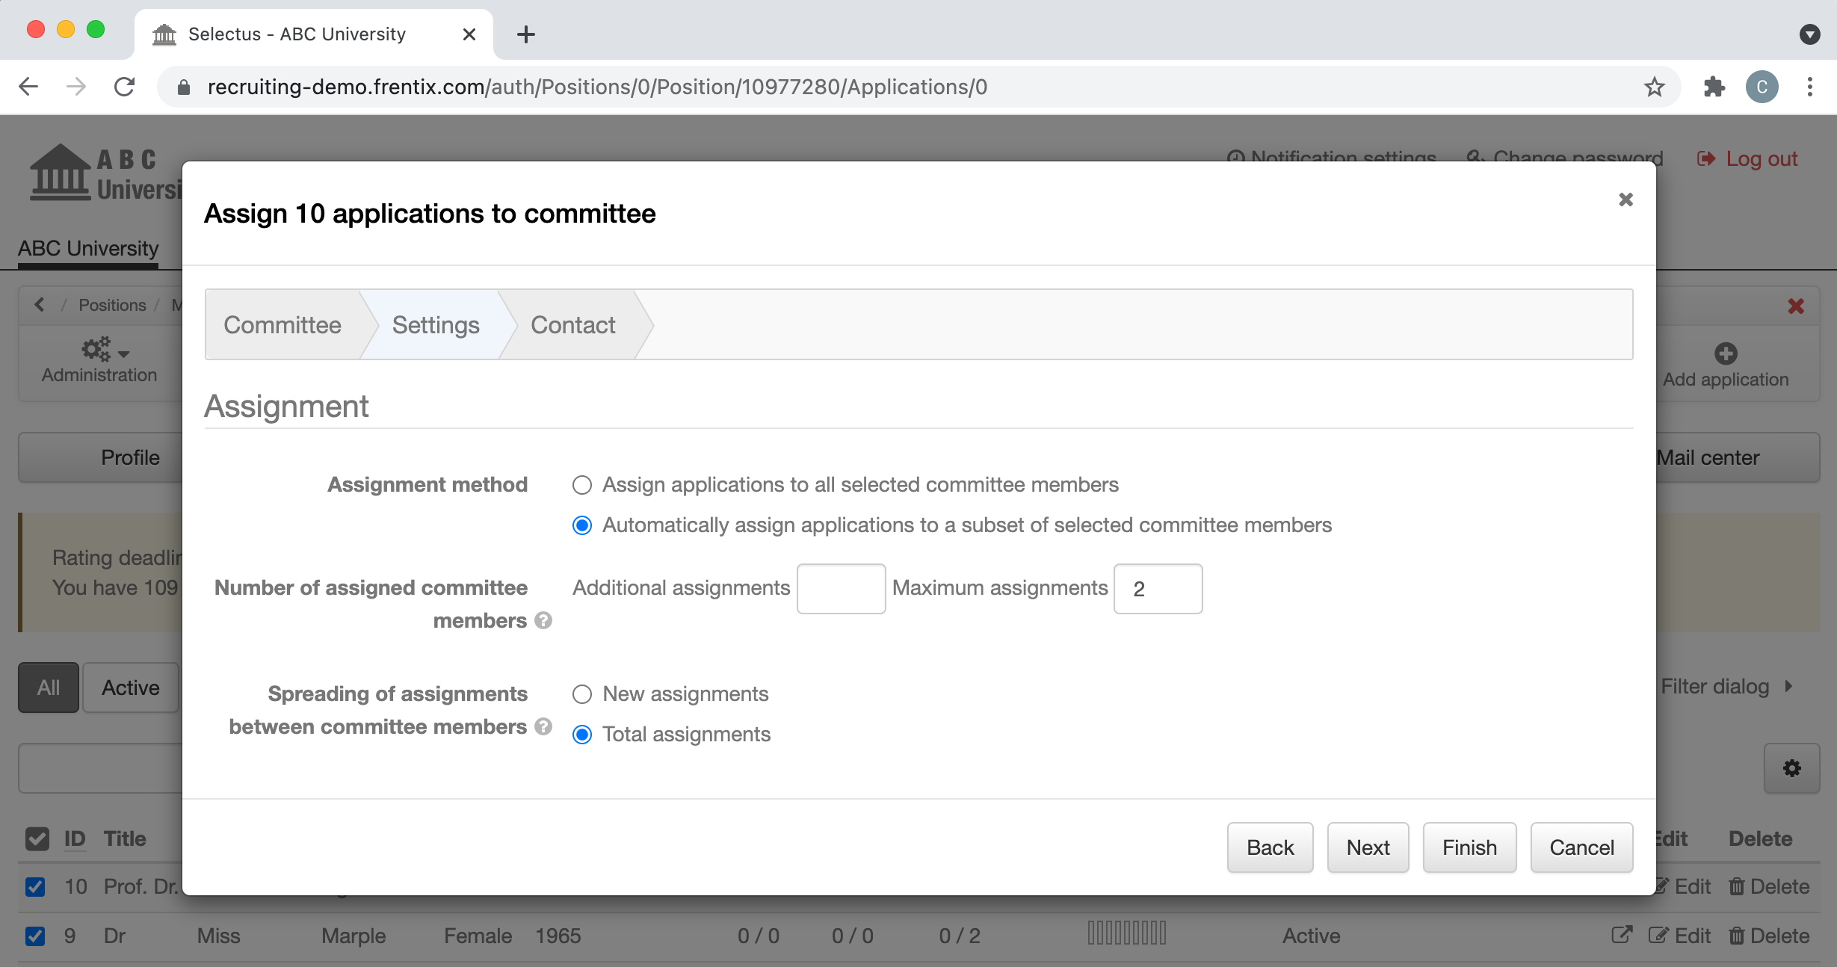Image resolution: width=1837 pixels, height=967 pixels.
Task: Open the table settings gear button
Action: (x=1791, y=768)
